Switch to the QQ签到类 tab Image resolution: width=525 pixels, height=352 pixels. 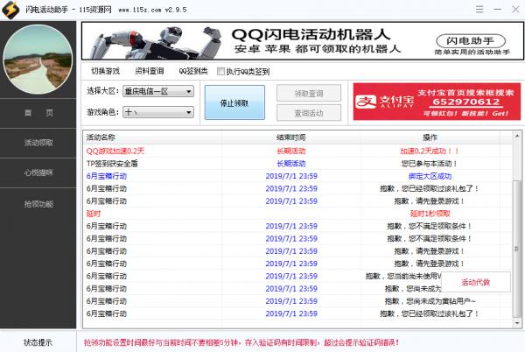click(193, 71)
